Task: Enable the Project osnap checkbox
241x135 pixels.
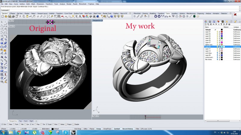Action: point(66,124)
